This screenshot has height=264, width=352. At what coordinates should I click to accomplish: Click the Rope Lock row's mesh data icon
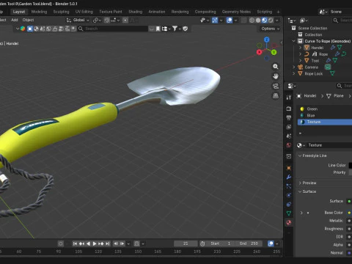[332, 73]
